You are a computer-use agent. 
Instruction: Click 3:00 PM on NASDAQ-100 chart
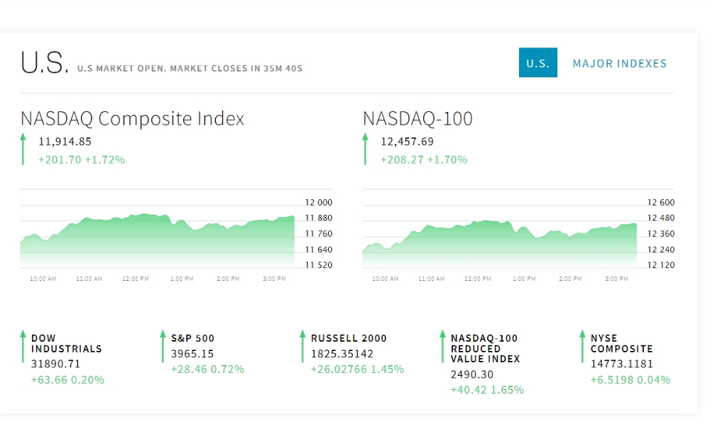click(617, 279)
